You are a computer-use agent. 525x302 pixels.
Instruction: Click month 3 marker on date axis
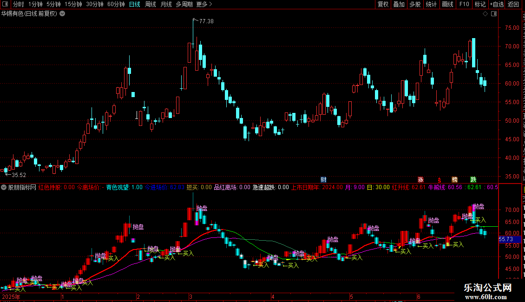click(190, 296)
